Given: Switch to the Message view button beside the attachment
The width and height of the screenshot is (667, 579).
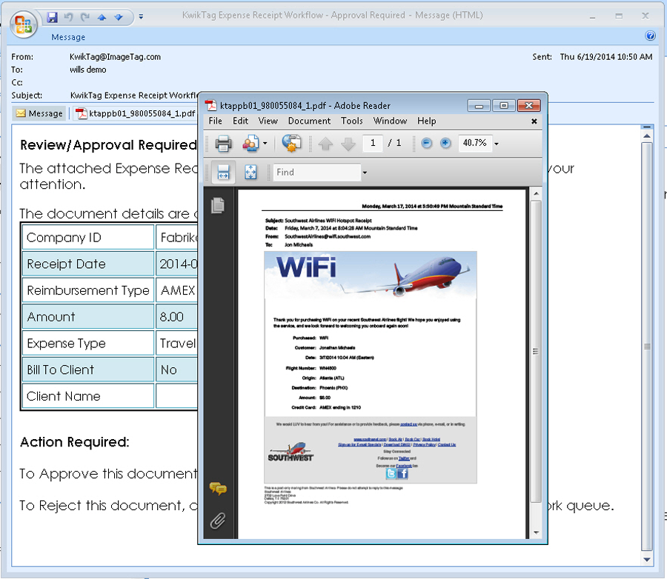Looking at the screenshot, I should click(39, 113).
